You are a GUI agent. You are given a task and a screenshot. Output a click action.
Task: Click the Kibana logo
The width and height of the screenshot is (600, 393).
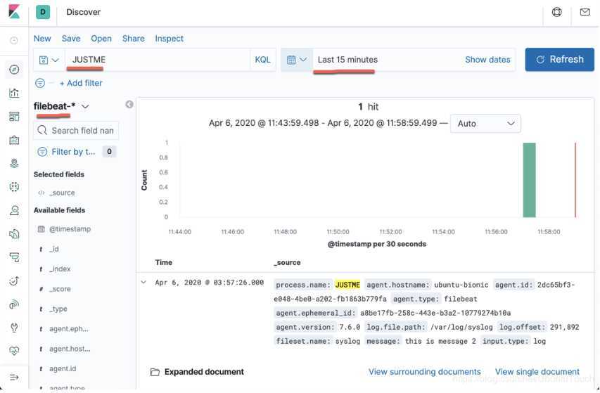point(14,12)
